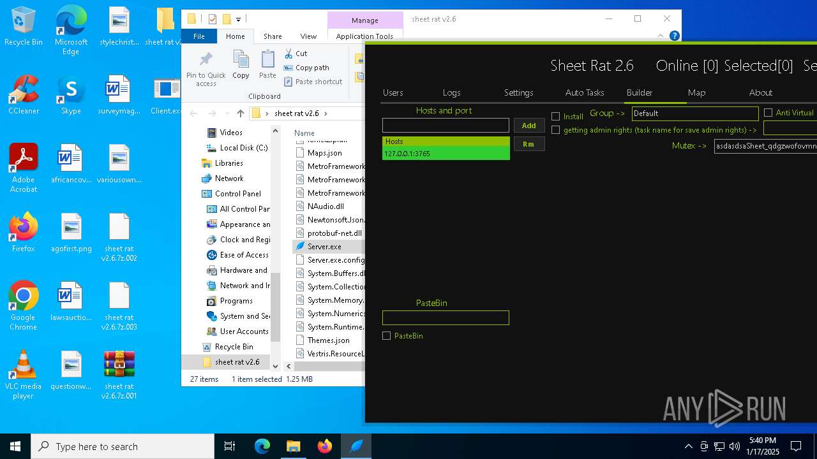Expand the address bar chevron after sheet rat v2.6
The image size is (817, 459).
click(x=326, y=113)
